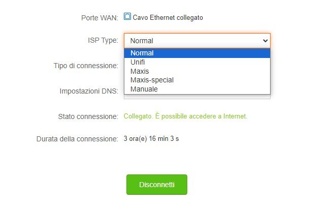The height and width of the screenshot is (209, 334).
Task: Choose Unifi from the ISP list
Action: (138, 62)
